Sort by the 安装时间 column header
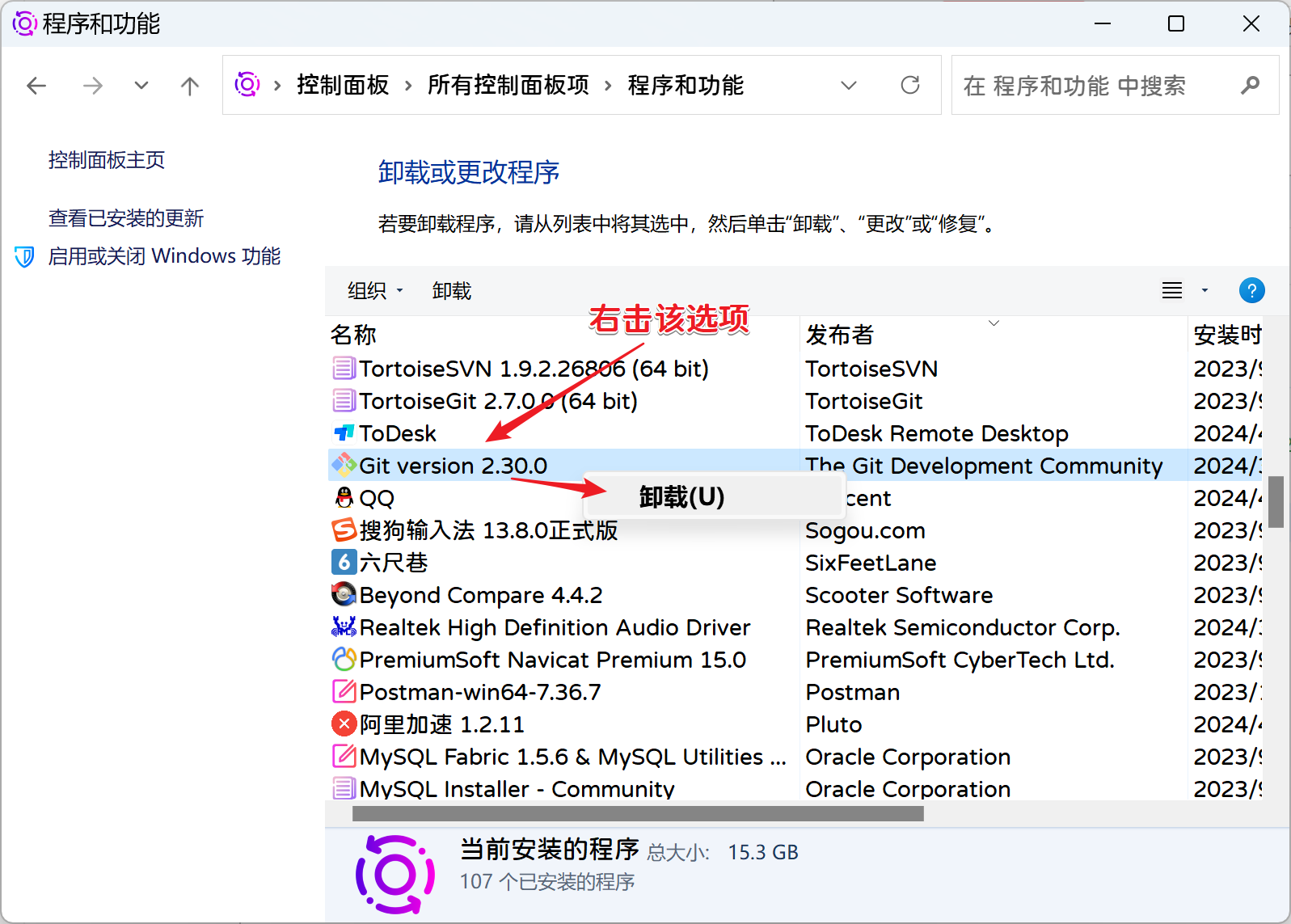Viewport: 1291px width, 924px height. 1228,335
